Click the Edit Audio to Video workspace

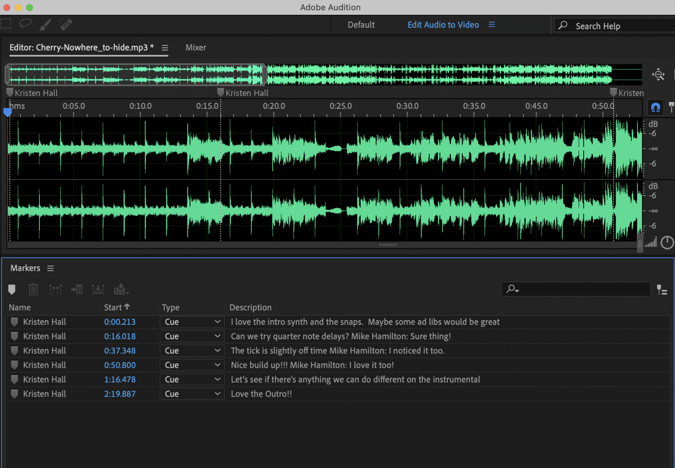[x=443, y=25]
